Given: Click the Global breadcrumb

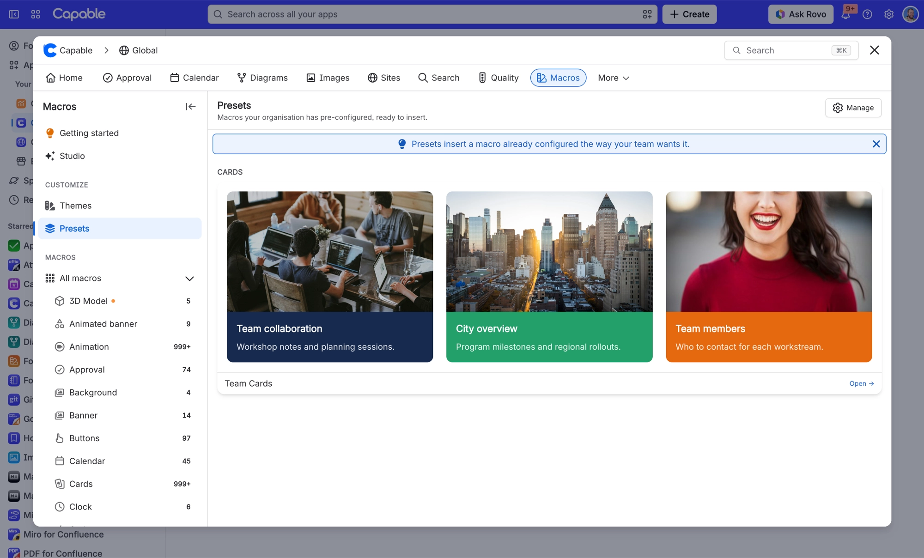Looking at the screenshot, I should click(138, 50).
